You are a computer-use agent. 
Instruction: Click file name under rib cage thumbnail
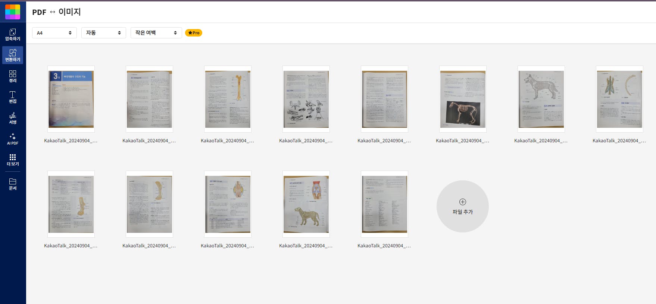[619, 141]
